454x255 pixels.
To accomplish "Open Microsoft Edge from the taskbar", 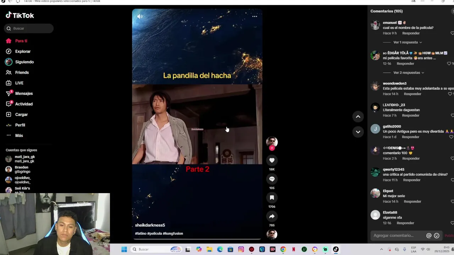I will click(x=220, y=249).
